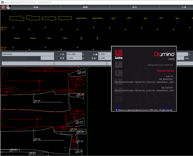The width and height of the screenshot is (193, 156).
Task: Select the second trouser leg piece in the chart
Action: click(33, 18)
